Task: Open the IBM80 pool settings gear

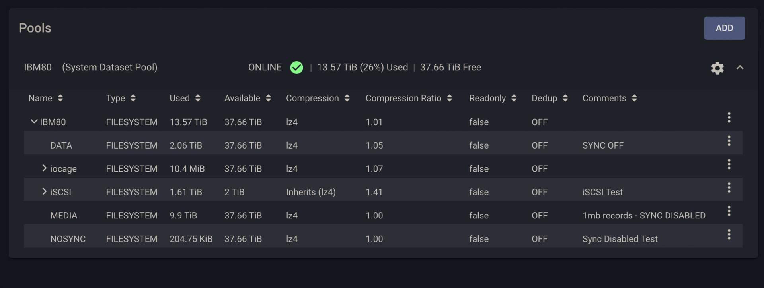Action: pyautogui.click(x=717, y=68)
